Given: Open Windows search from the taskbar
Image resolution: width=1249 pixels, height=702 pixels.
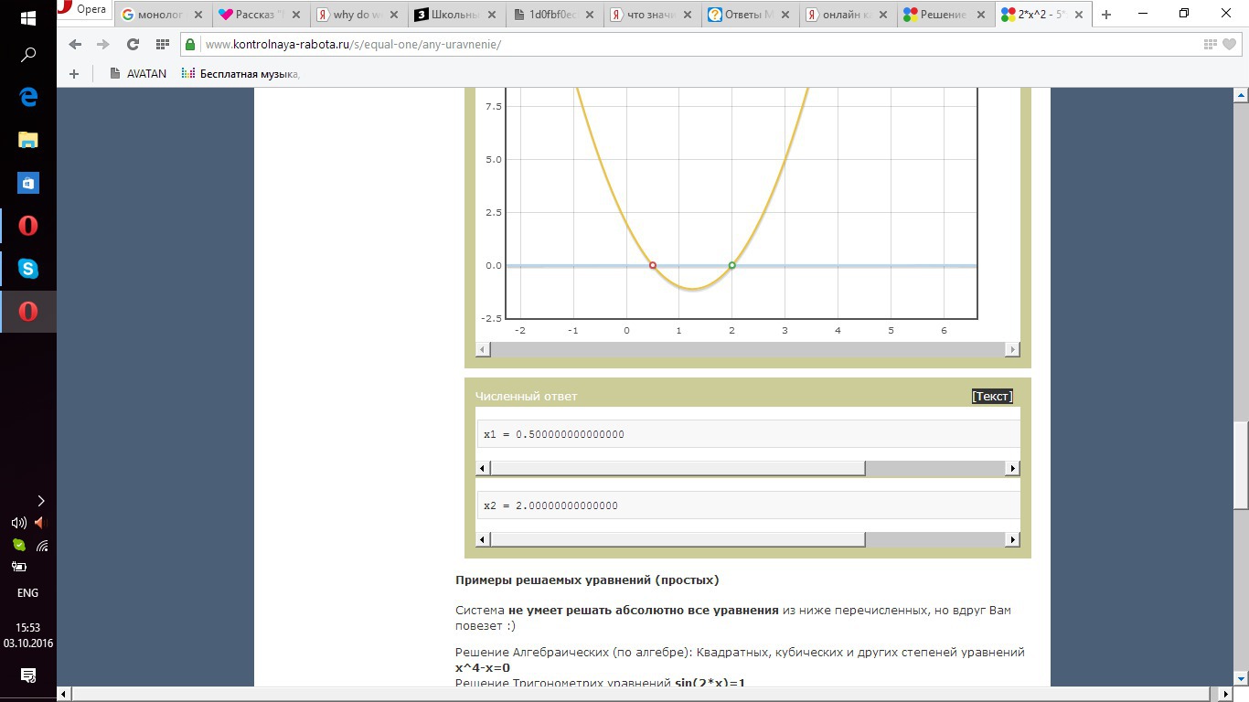Looking at the screenshot, I should tap(28, 55).
